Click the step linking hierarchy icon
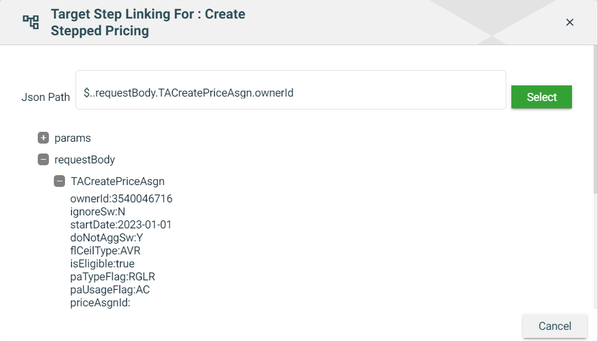 pyautogui.click(x=31, y=22)
